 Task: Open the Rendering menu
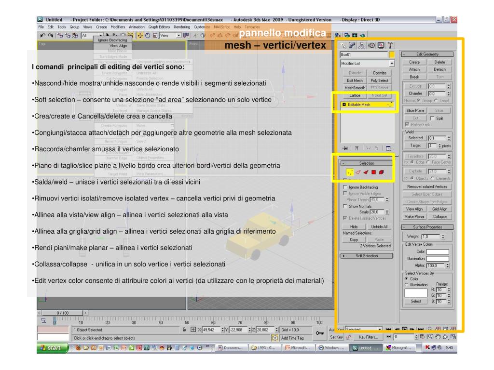(x=182, y=27)
